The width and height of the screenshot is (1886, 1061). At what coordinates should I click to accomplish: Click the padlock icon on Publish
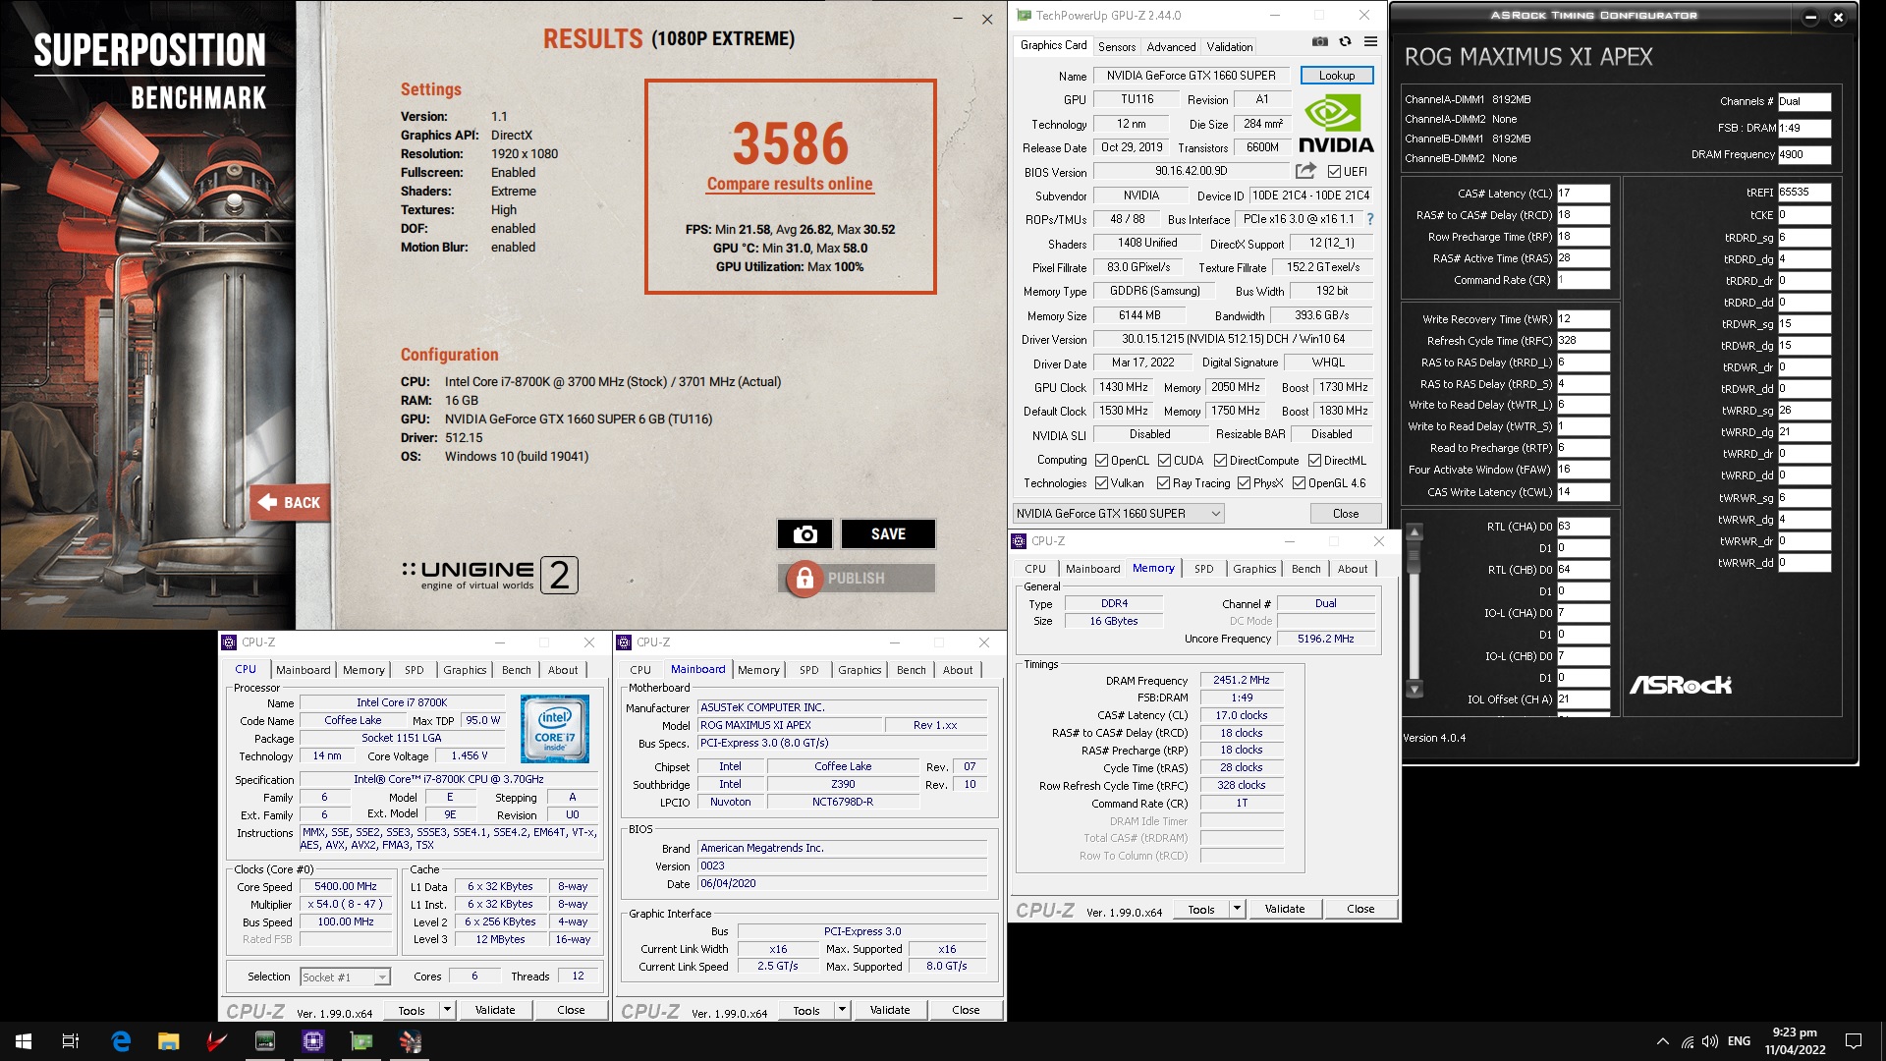pyautogui.click(x=804, y=579)
